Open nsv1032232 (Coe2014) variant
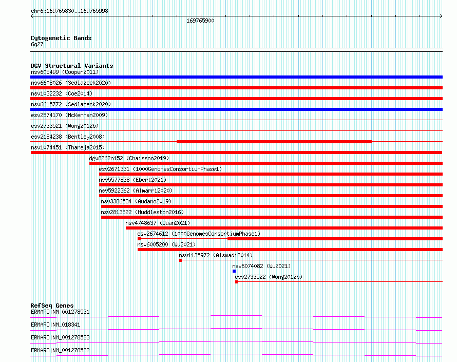Viewport: 457px width, 362px height. 62,93
